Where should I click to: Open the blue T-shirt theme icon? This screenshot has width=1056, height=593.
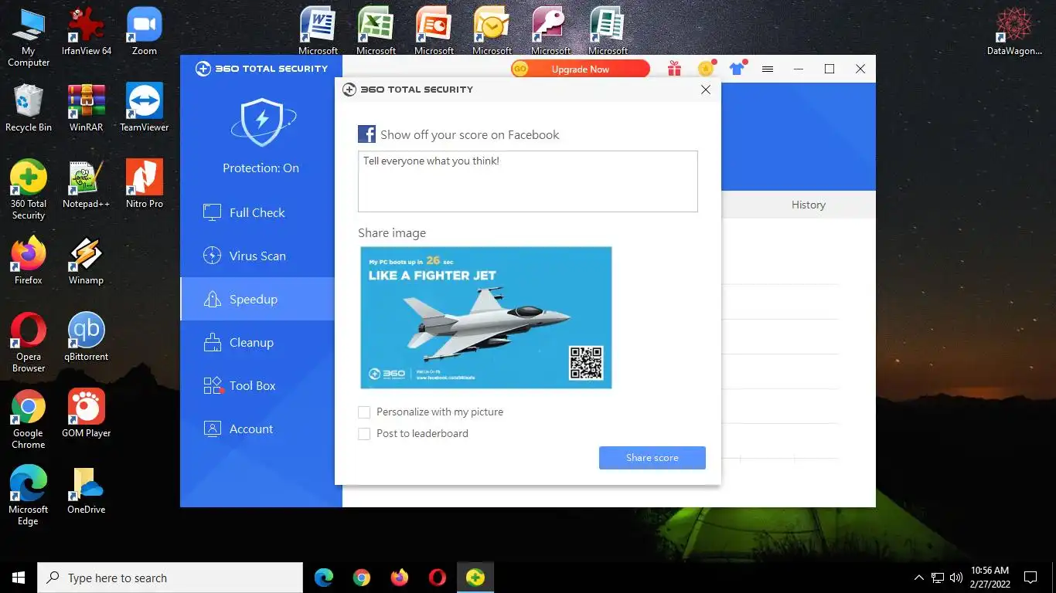(x=737, y=69)
